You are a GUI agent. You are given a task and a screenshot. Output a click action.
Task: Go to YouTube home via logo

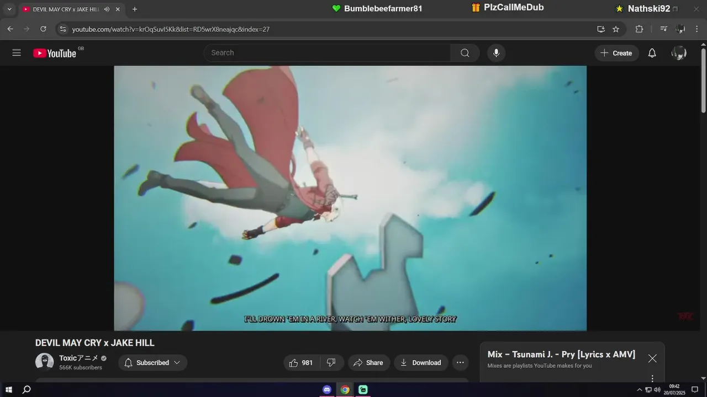(x=54, y=53)
